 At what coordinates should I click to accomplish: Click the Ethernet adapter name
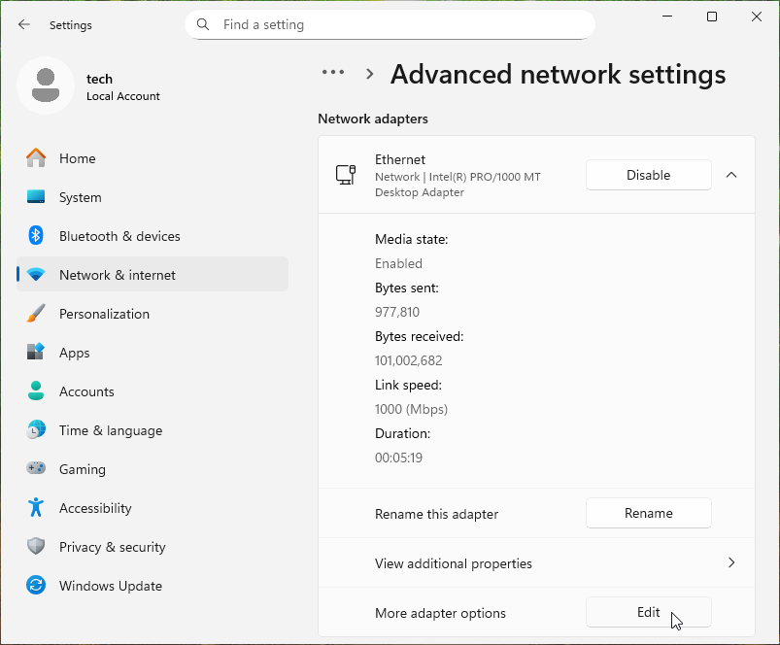point(400,159)
